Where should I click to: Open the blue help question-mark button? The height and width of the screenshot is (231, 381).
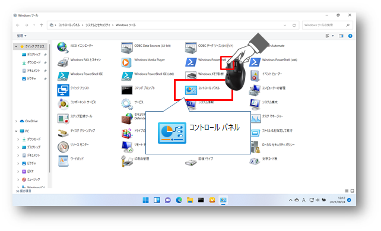click(x=350, y=36)
